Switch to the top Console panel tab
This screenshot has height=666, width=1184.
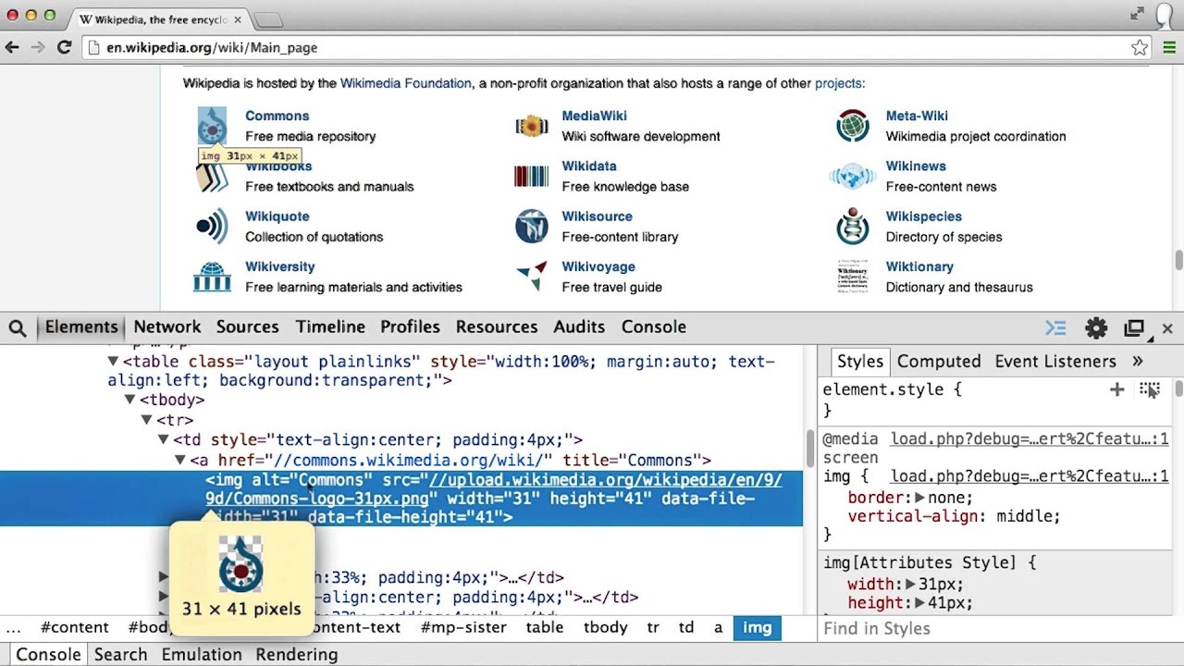(x=654, y=327)
